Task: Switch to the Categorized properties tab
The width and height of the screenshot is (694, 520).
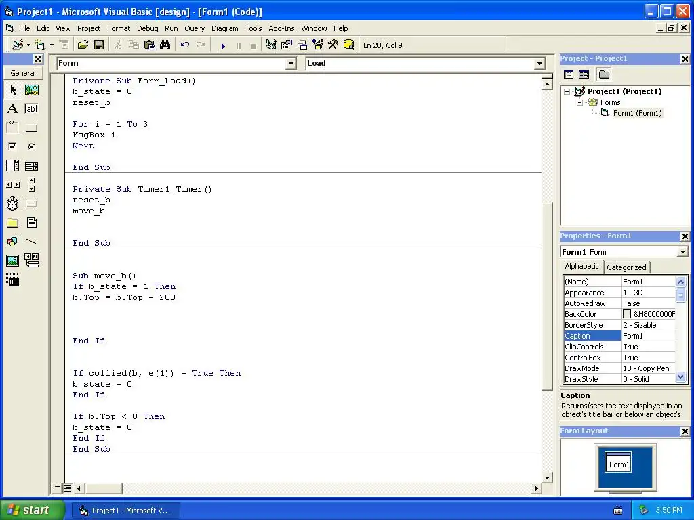Action: point(626,267)
